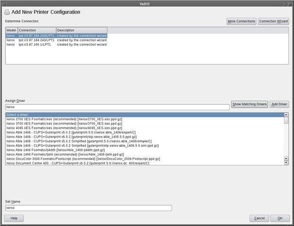This screenshot has height=226, width=294.
Task: Click the scroll-up arrow of the driver list
Action: [286, 114]
